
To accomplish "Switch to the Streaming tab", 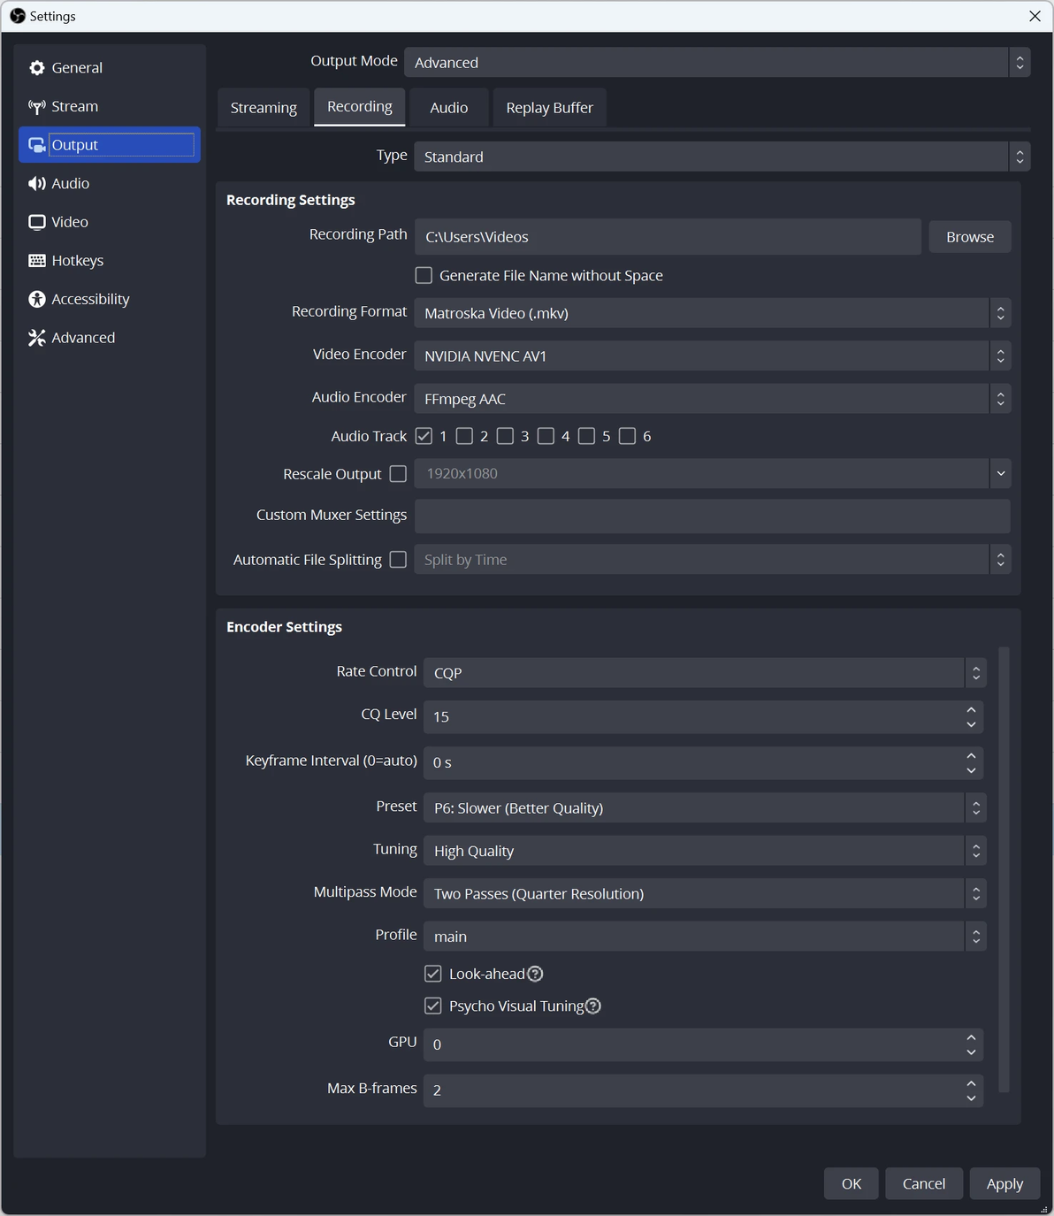I will click(263, 108).
